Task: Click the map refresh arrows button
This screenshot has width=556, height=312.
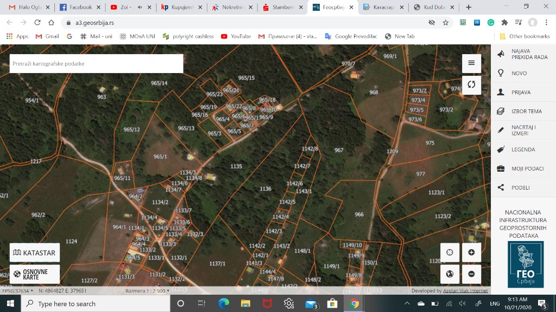Action: [471, 84]
